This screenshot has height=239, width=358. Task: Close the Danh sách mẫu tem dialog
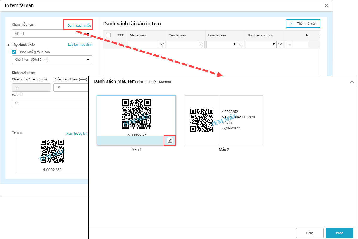[x=352, y=81]
